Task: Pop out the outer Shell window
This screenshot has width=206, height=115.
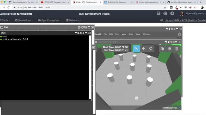Action: [x=79, y=27]
